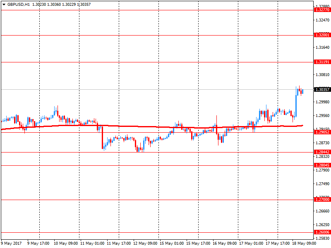The image size is (331, 248).
Task: Click the 15 May 17:00 time label
Action: pyautogui.click(x=198, y=243)
